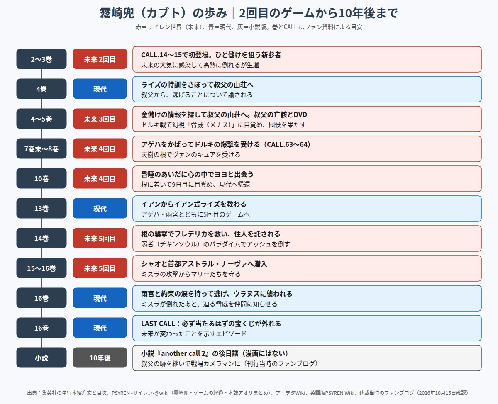Select the 2〜3巻 volume label
This screenshot has height=404, width=498.
click(41, 59)
